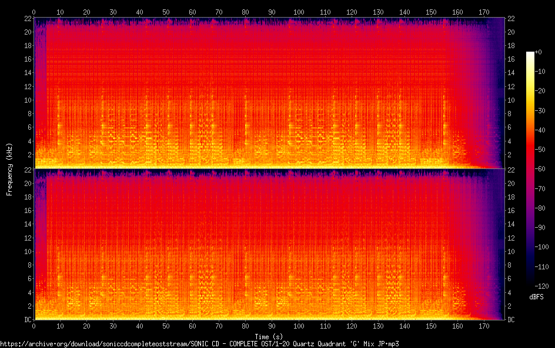Viewport: 555px width, 348px height.
Task: Click the upper channel spectrogram plot
Action: tap(269, 93)
